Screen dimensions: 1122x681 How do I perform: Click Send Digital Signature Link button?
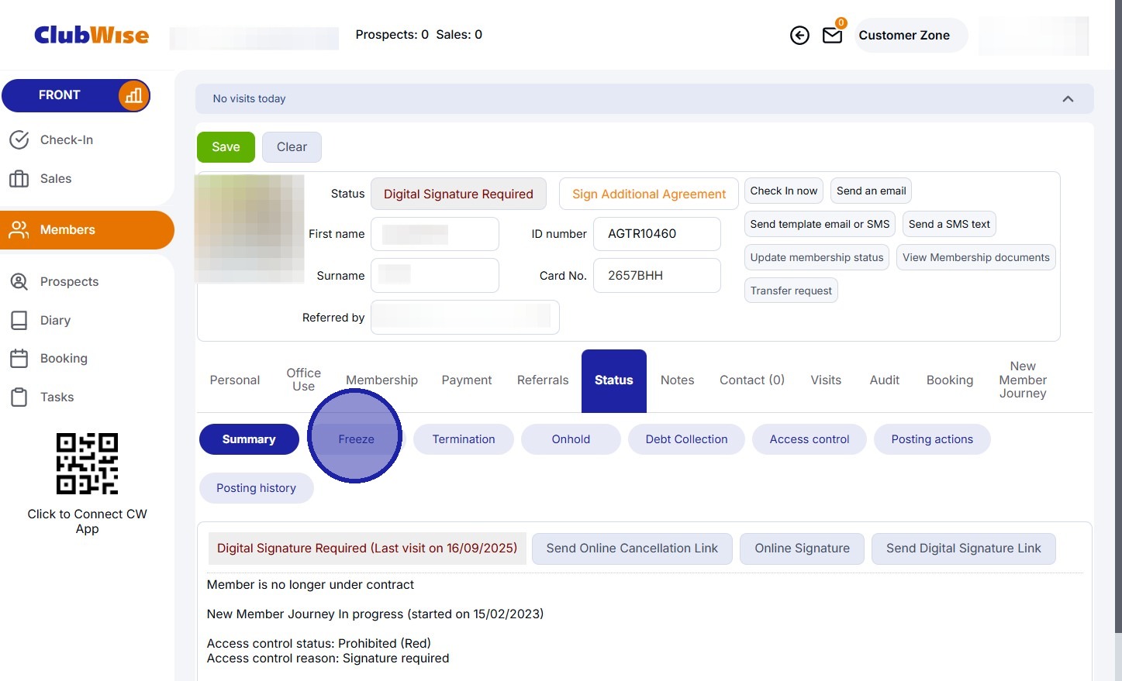click(x=964, y=549)
